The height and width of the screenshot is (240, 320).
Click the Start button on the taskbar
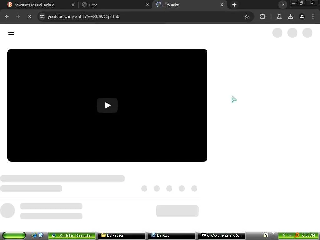tap(14, 236)
